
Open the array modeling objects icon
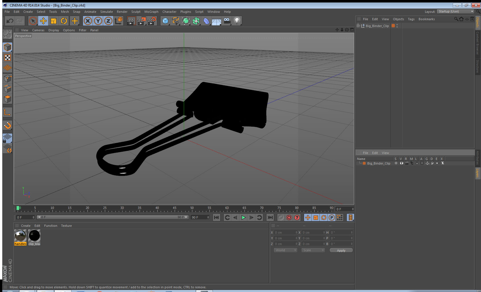(196, 21)
